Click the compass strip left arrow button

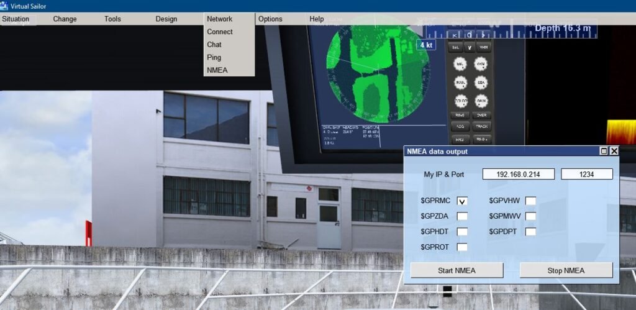click(454, 35)
